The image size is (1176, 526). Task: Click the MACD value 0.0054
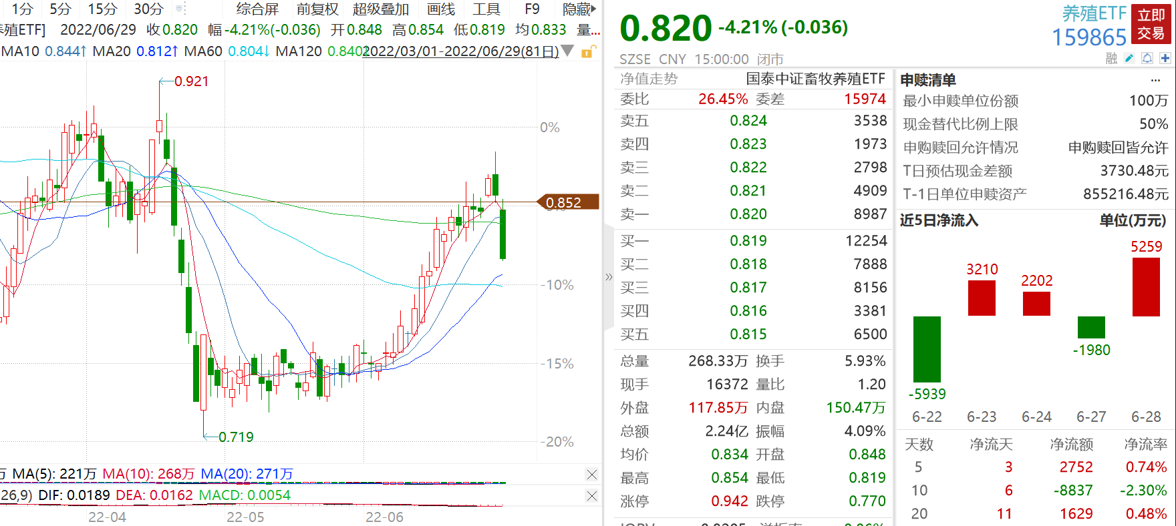tap(269, 495)
